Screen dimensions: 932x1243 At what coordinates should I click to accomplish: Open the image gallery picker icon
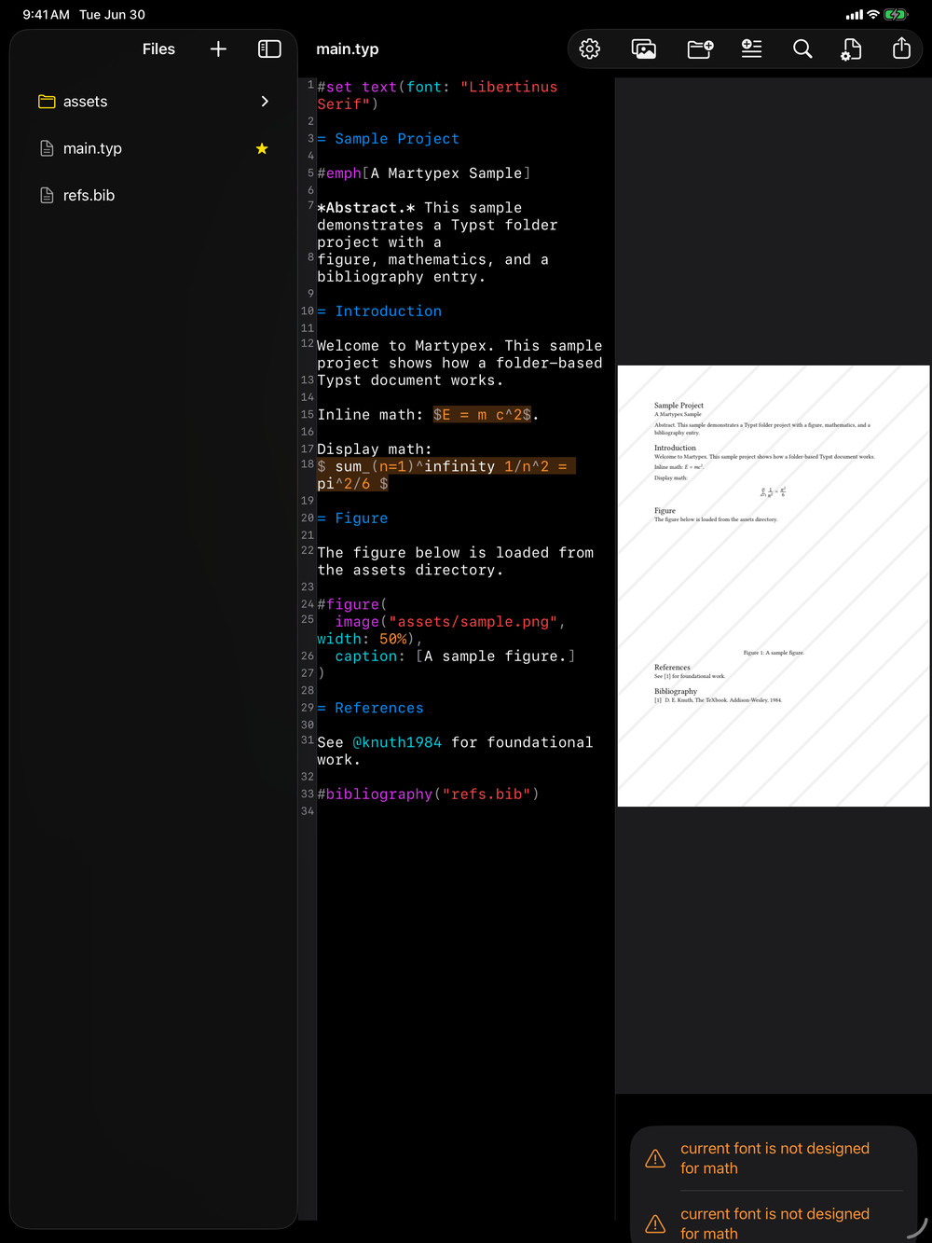(644, 48)
